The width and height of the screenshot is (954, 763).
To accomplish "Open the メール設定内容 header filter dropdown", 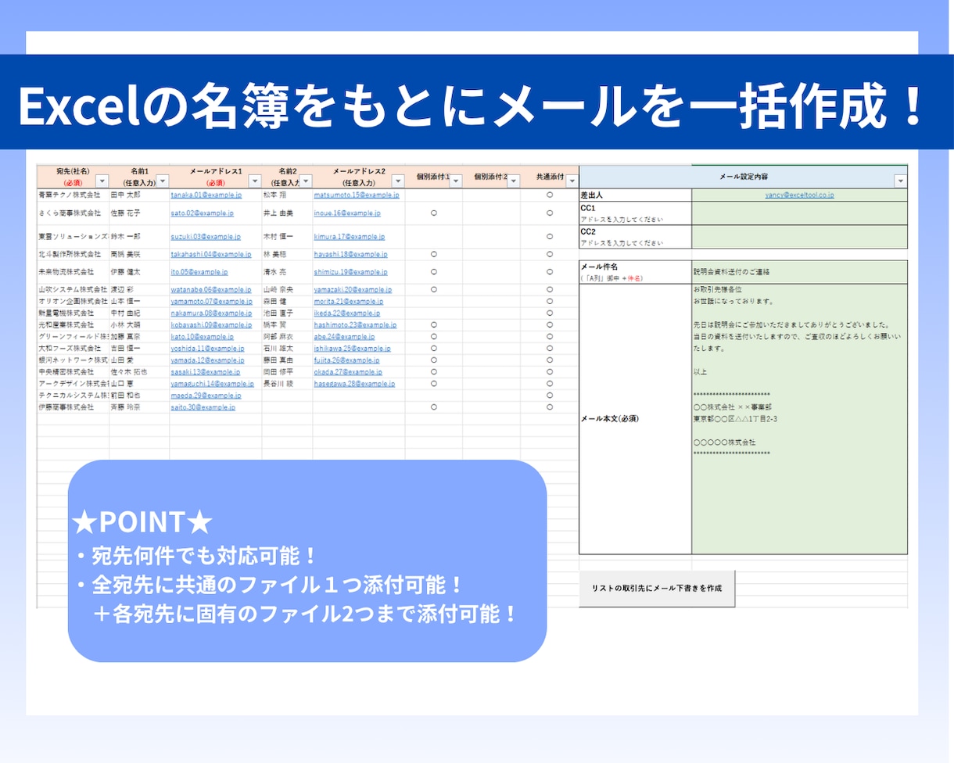I will click(x=900, y=181).
